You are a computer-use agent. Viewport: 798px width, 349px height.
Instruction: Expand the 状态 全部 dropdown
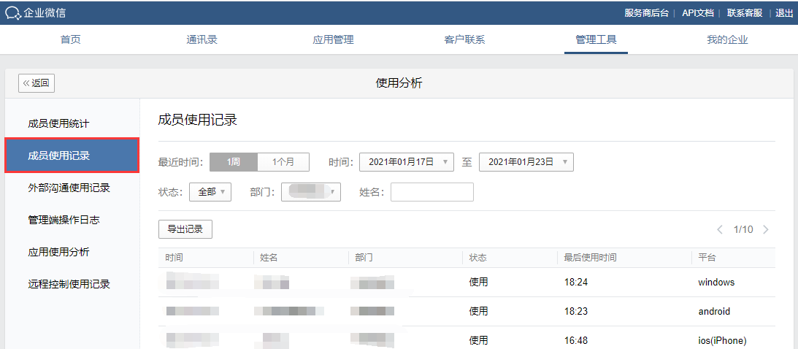(x=210, y=192)
